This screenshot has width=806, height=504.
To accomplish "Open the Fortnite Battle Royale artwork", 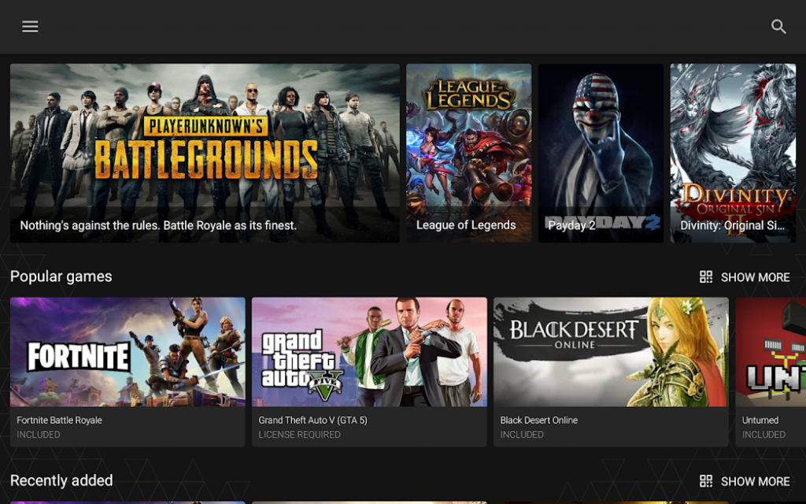I will pos(128,352).
